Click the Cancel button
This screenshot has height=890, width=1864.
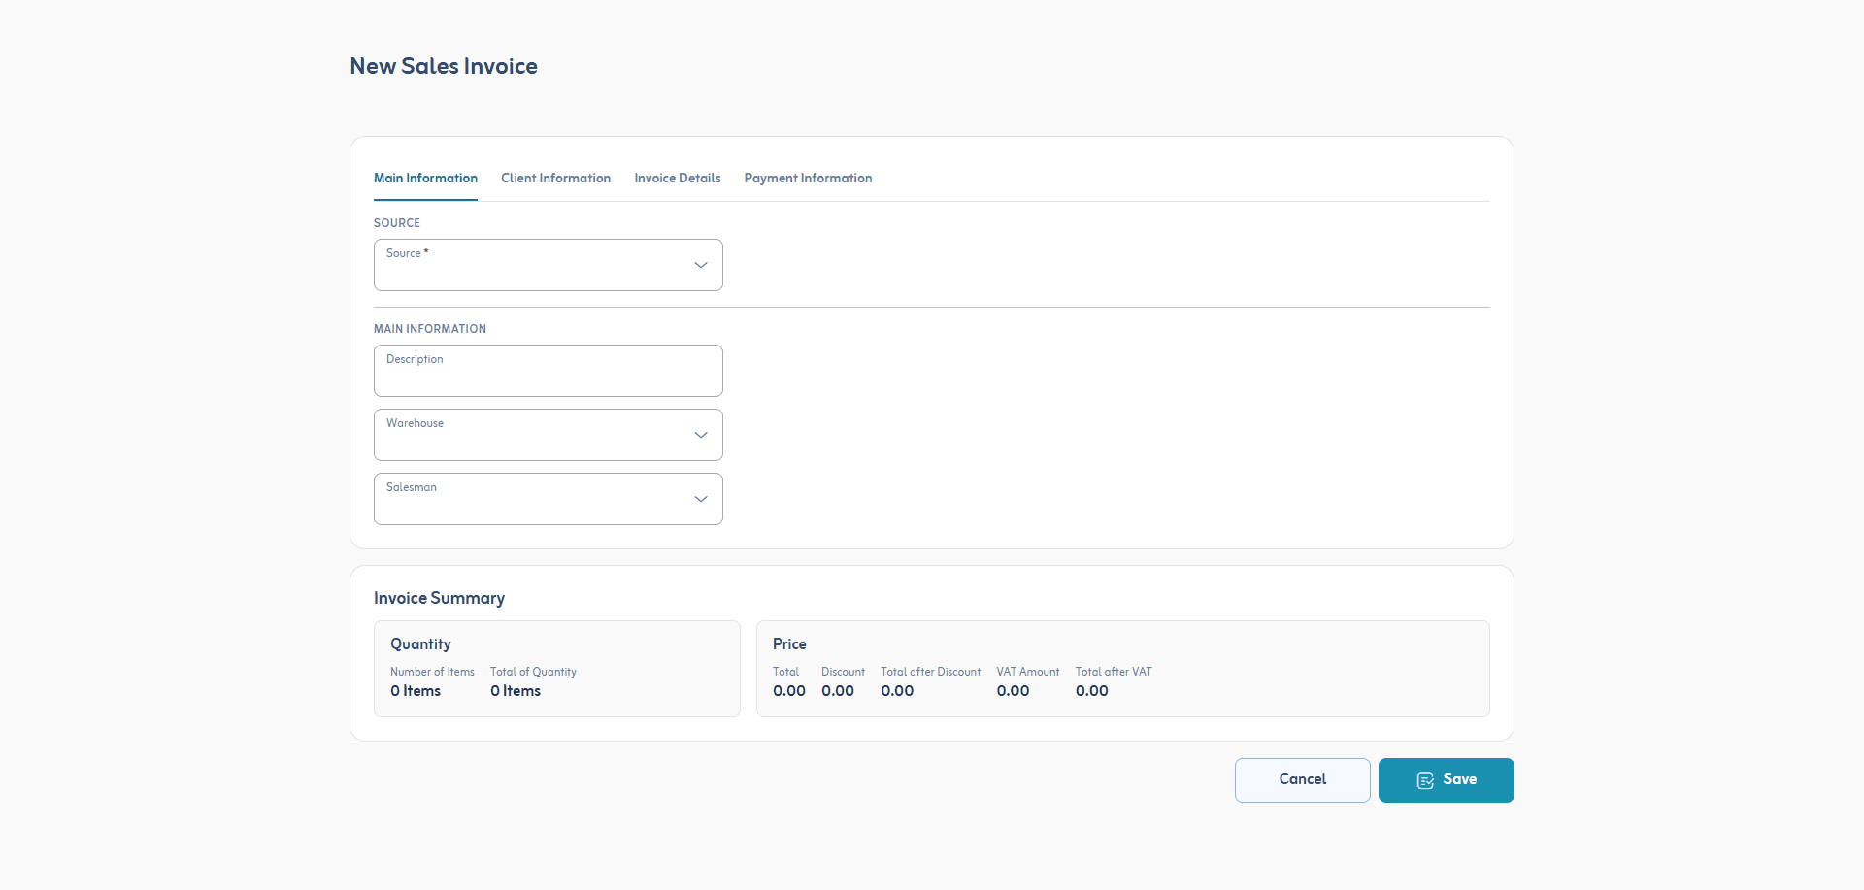1302,779
